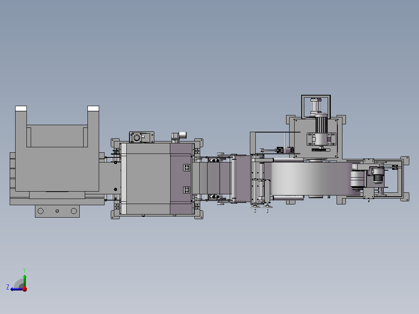Select the left handwheel below the straightener
419x314 pixels.
pyautogui.click(x=255, y=208)
